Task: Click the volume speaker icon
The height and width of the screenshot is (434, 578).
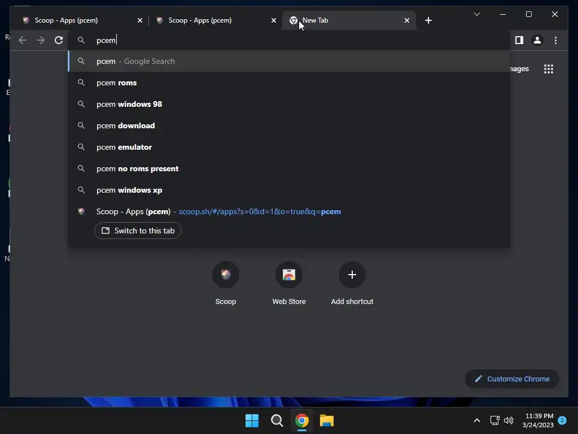Action: pyautogui.click(x=509, y=420)
